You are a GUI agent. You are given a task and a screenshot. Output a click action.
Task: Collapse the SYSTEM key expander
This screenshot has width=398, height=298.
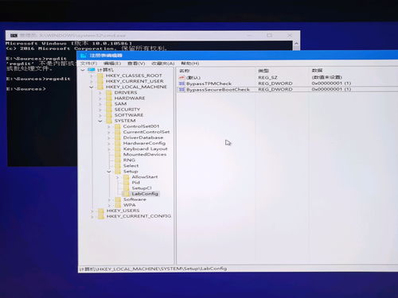click(100, 121)
